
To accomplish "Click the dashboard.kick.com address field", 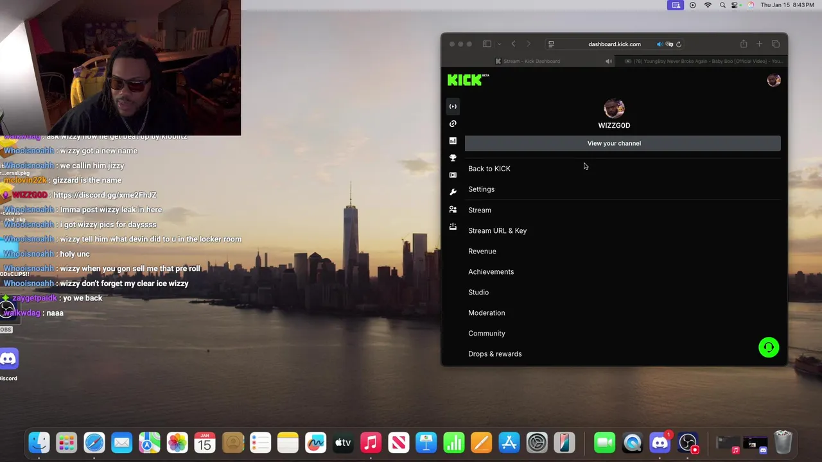I will click(615, 44).
